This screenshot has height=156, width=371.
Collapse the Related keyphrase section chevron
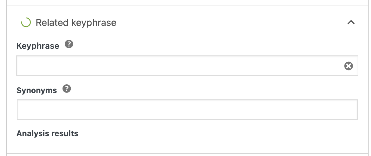tap(351, 22)
